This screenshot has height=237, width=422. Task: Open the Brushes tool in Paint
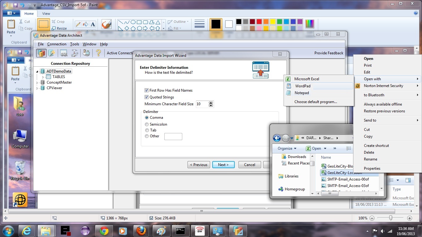tap(107, 24)
